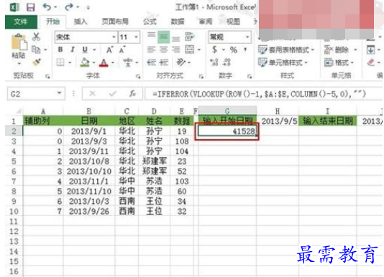Click the Decrease Indent icon

pyautogui.click(x=151, y=62)
